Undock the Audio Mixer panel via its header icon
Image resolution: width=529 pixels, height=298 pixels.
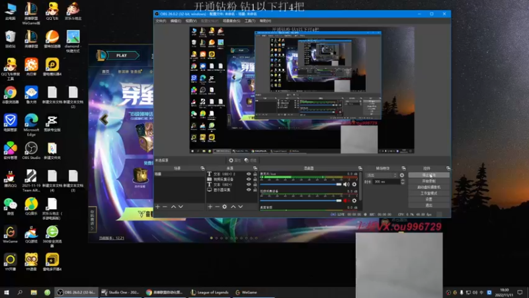point(360,168)
